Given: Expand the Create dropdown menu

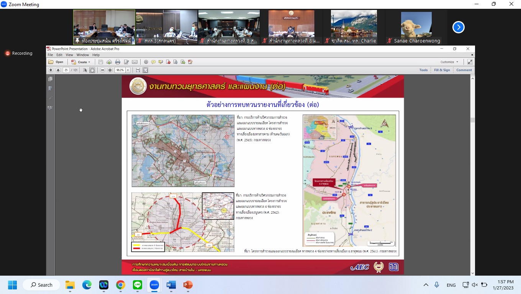Looking at the screenshot, I should point(81,62).
